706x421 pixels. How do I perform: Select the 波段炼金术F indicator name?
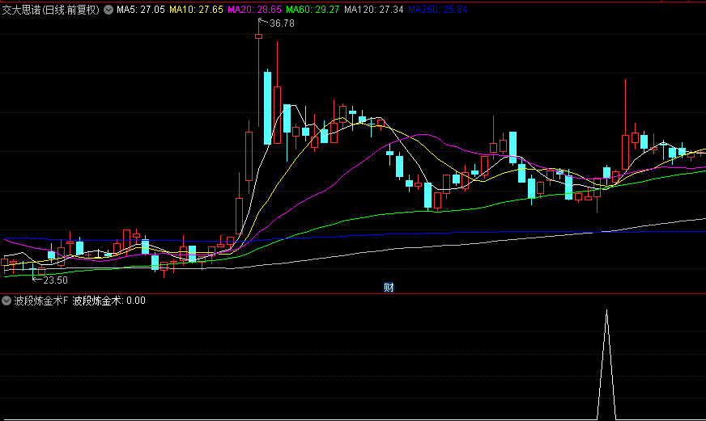pos(41,301)
